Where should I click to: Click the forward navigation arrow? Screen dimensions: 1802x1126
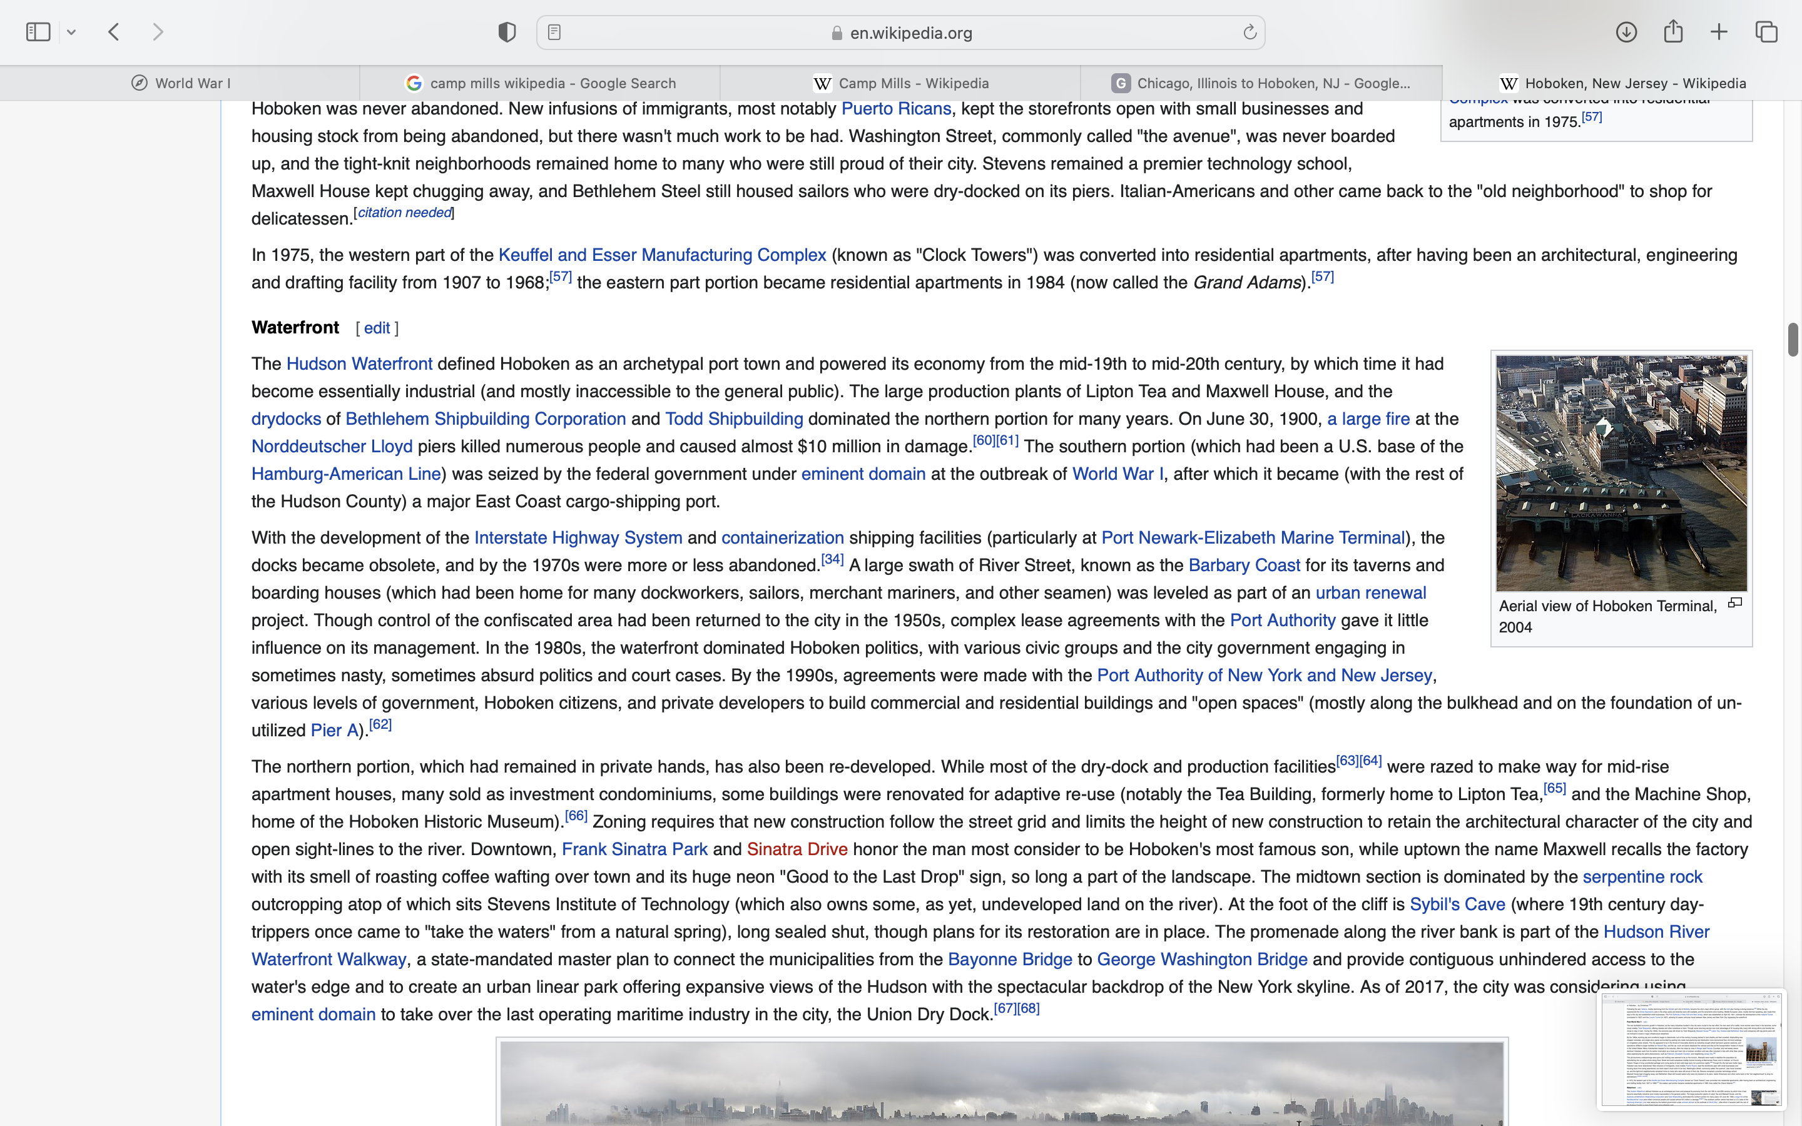point(158,32)
